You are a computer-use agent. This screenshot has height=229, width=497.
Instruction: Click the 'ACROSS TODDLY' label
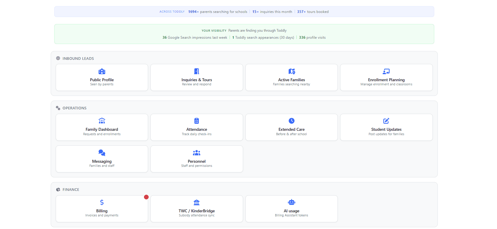172,12
